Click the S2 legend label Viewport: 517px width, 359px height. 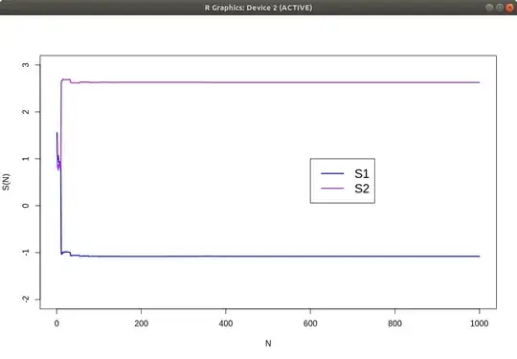(x=362, y=189)
